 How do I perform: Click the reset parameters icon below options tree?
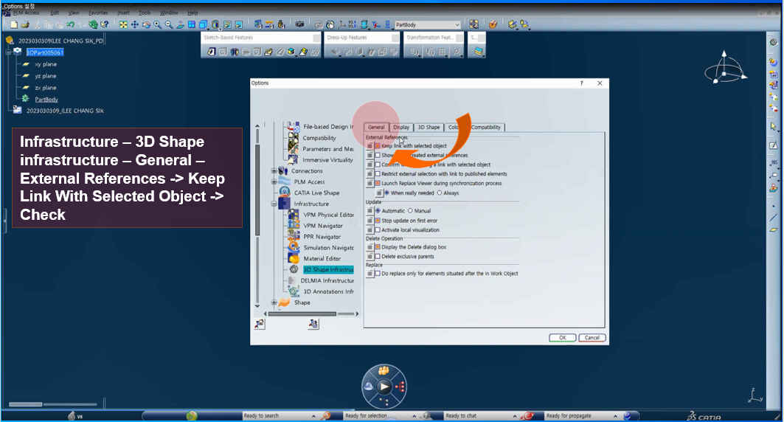coord(260,324)
